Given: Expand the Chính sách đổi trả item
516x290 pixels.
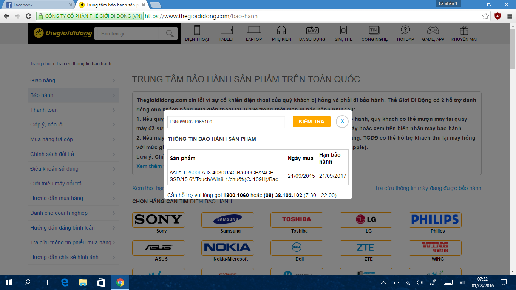Looking at the screenshot, I should tap(73, 154).
